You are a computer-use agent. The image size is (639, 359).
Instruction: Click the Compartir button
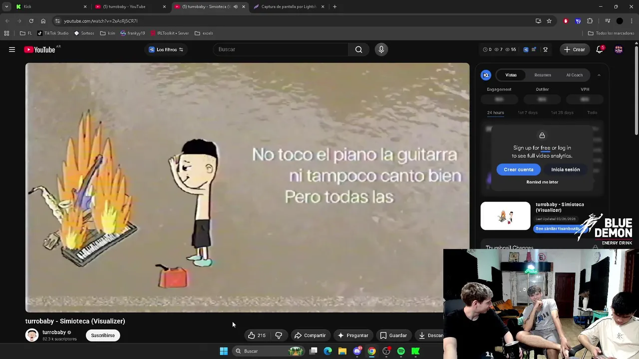pyautogui.click(x=310, y=336)
